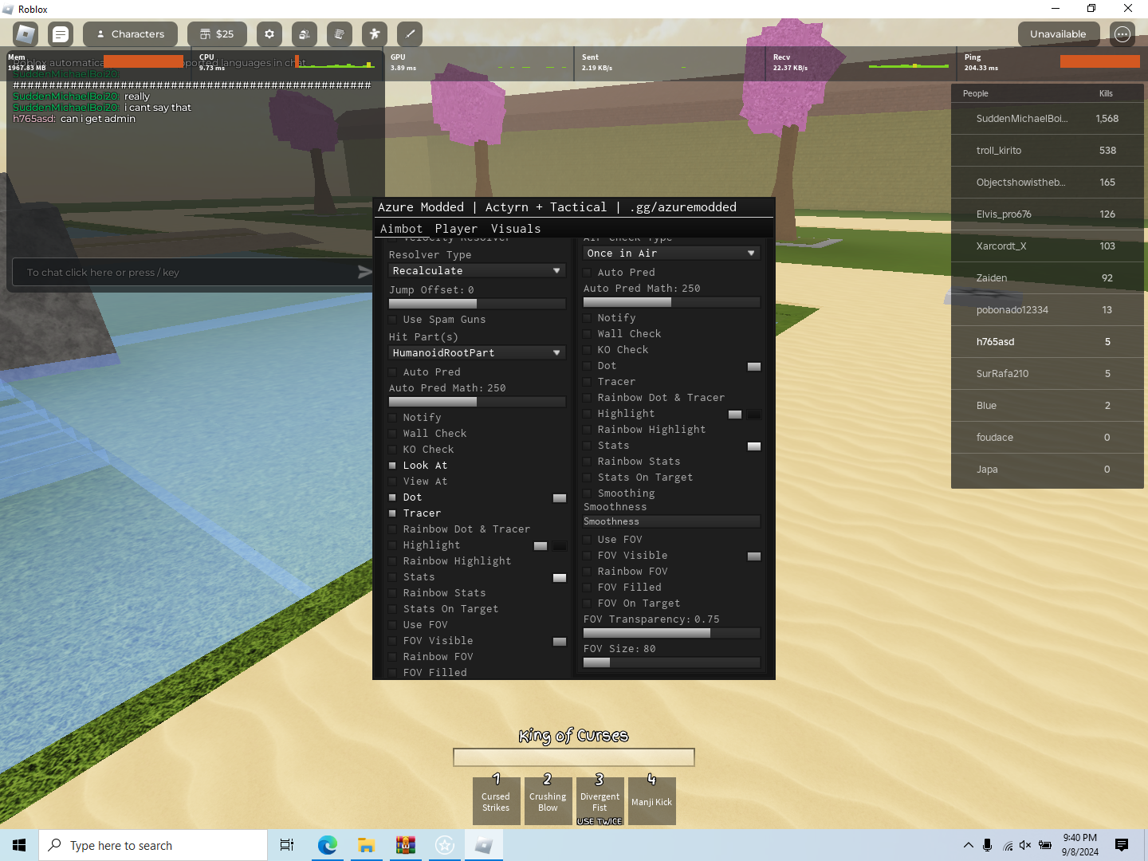Open the Roblox taskbar icon
The width and height of the screenshot is (1148, 861).
click(484, 845)
